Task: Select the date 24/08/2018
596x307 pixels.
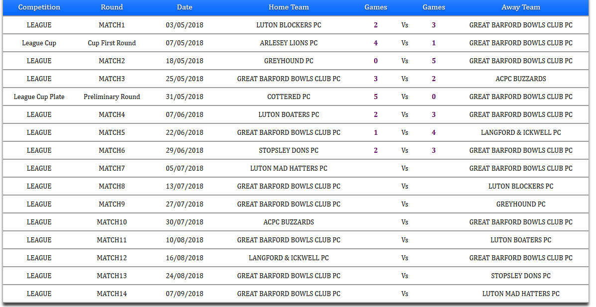Action: tap(185, 276)
